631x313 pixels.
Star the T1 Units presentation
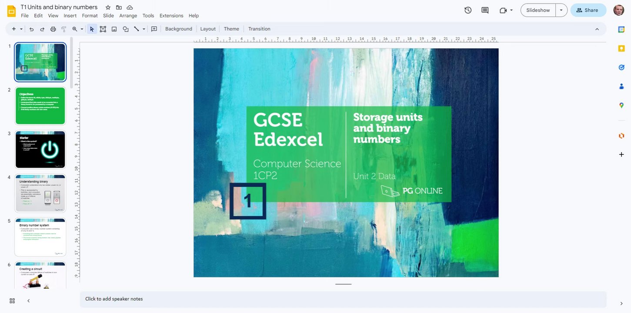108,7
